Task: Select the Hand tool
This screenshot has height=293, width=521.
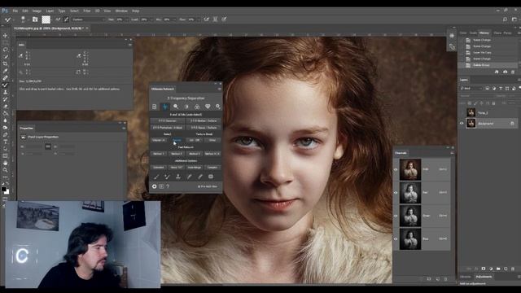Action: 5,163
